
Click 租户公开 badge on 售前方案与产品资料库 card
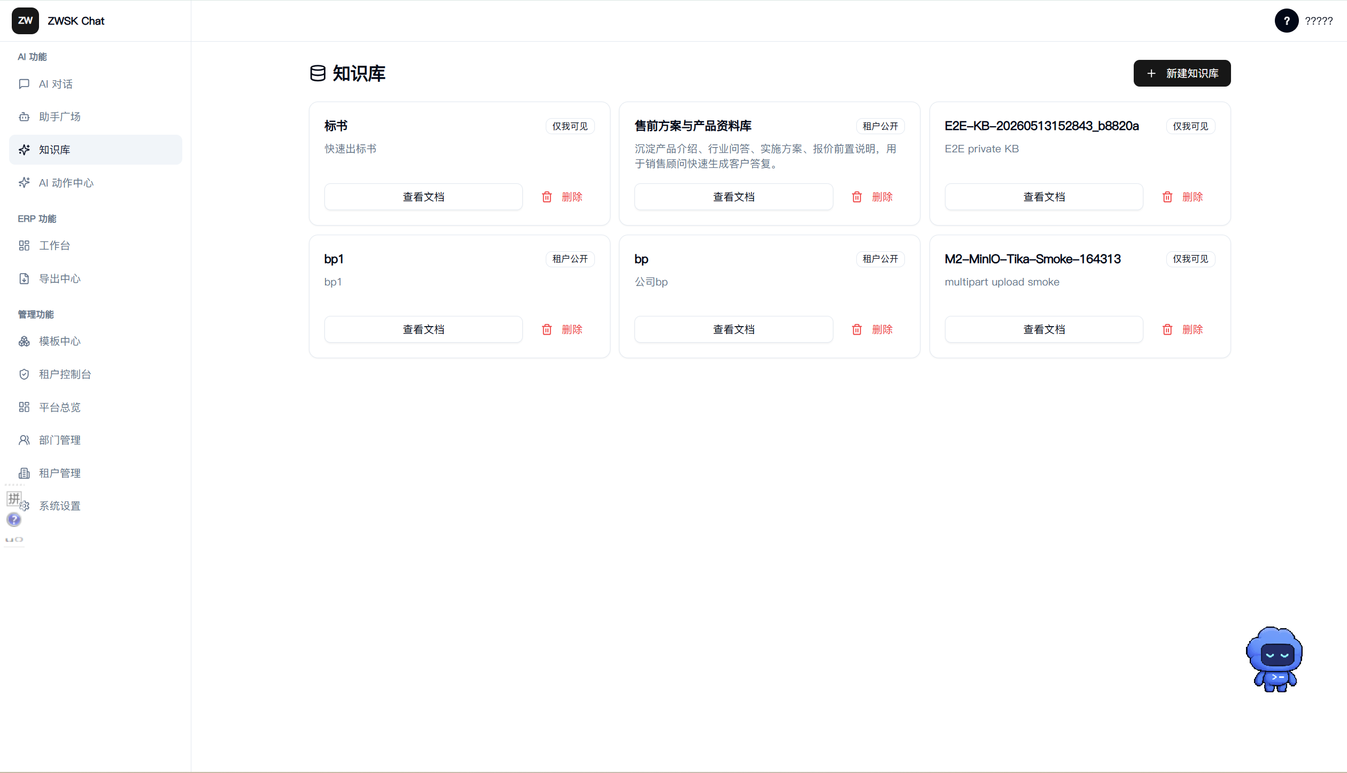(880, 126)
